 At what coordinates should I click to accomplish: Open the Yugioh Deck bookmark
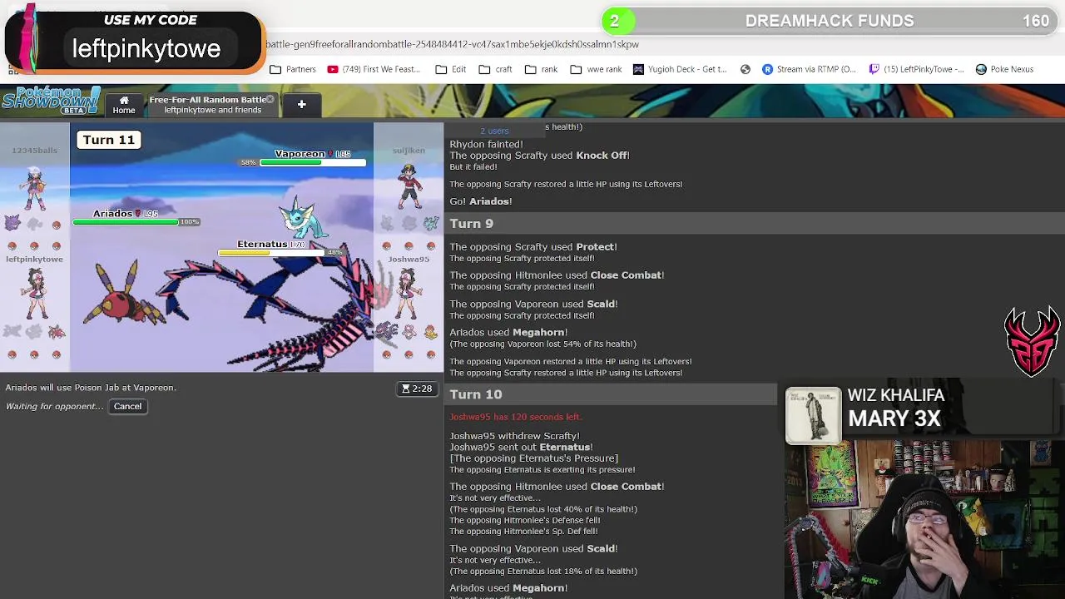680,69
